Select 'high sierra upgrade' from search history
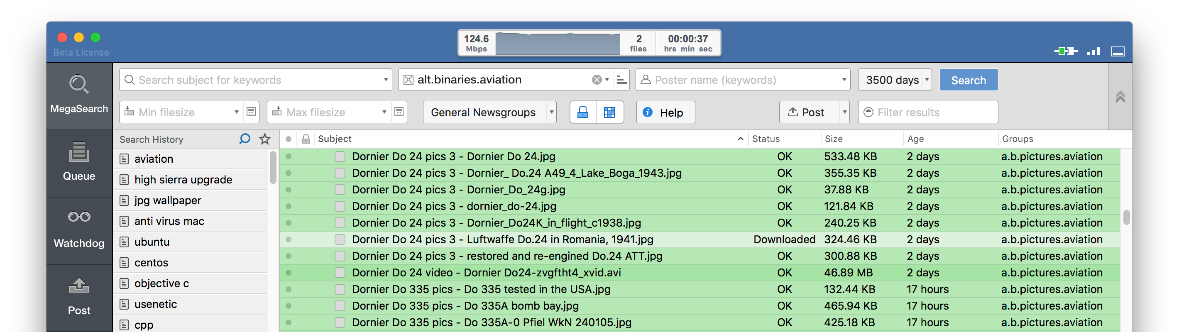This screenshot has width=1179, height=332. [183, 180]
